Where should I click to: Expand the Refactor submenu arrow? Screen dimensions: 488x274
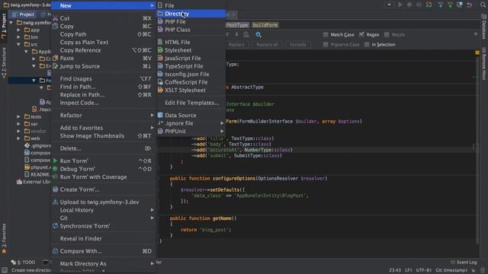(x=152, y=115)
